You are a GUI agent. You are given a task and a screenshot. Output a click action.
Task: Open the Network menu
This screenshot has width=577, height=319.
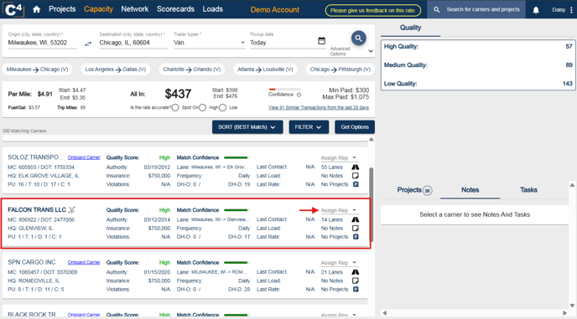tap(135, 9)
